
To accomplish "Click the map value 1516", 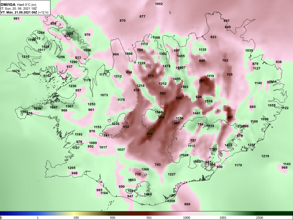I will point(209,101).
